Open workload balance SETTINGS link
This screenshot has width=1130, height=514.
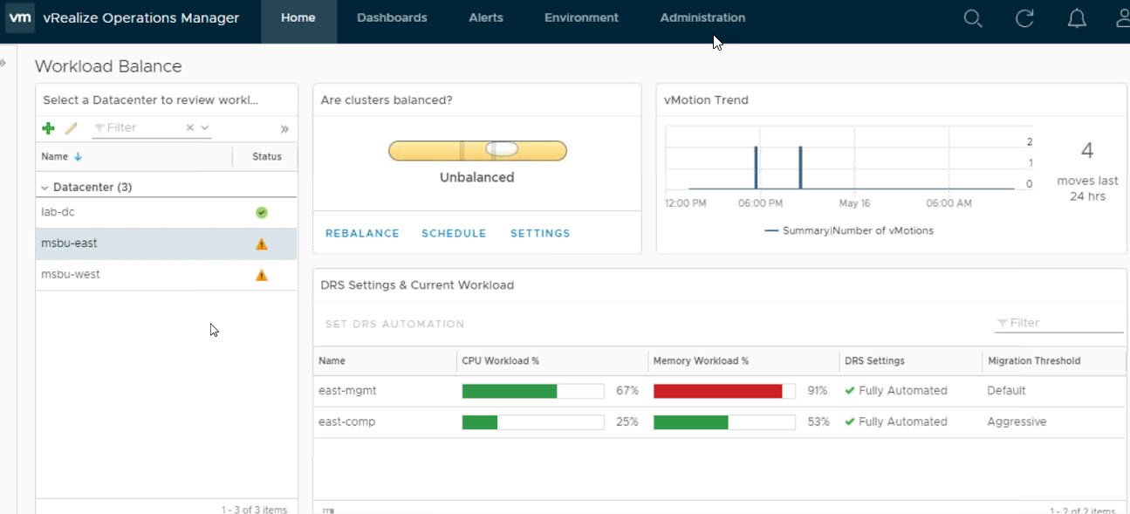[540, 234]
